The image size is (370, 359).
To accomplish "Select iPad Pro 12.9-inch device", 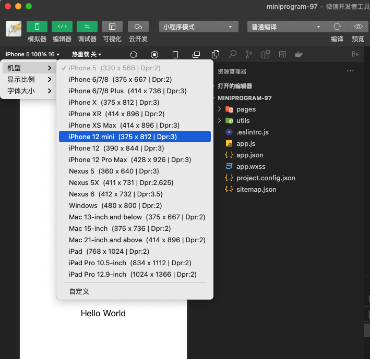I will (x=135, y=274).
